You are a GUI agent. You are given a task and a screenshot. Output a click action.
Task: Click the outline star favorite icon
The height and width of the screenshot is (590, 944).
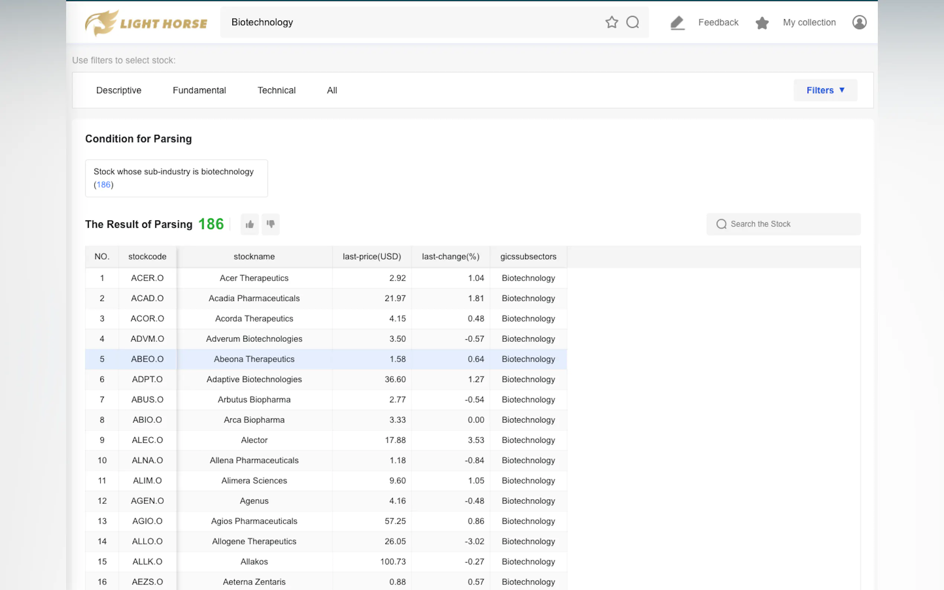coord(611,22)
